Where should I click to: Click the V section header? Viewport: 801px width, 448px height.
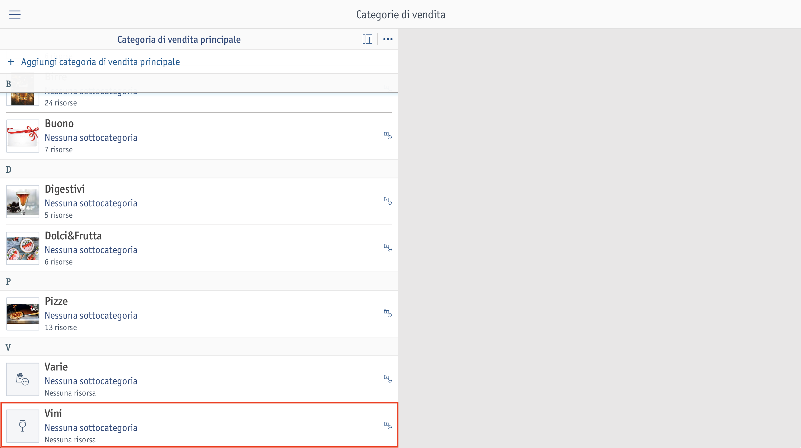199,347
